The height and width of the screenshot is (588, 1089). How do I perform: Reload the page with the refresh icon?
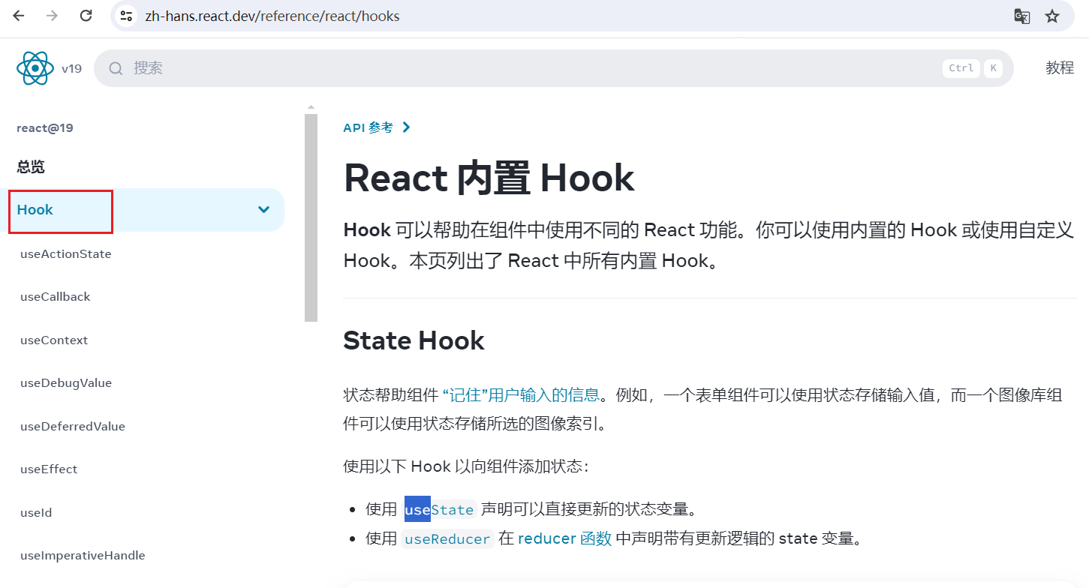click(86, 16)
